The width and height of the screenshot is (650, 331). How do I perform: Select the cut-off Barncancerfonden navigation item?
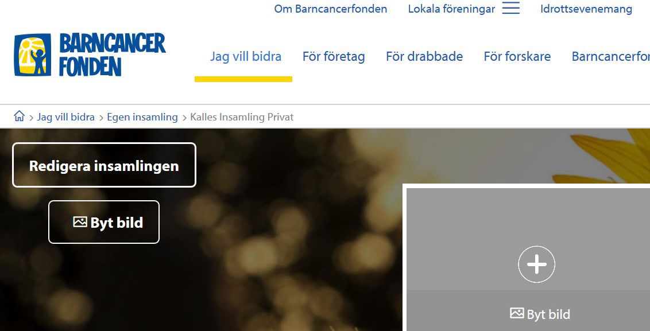[610, 56]
